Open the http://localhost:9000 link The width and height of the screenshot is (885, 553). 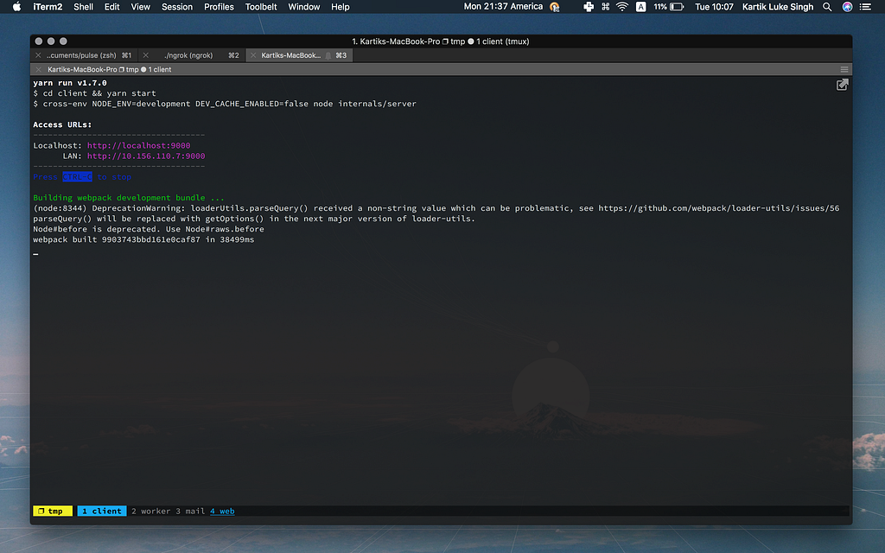click(x=138, y=145)
